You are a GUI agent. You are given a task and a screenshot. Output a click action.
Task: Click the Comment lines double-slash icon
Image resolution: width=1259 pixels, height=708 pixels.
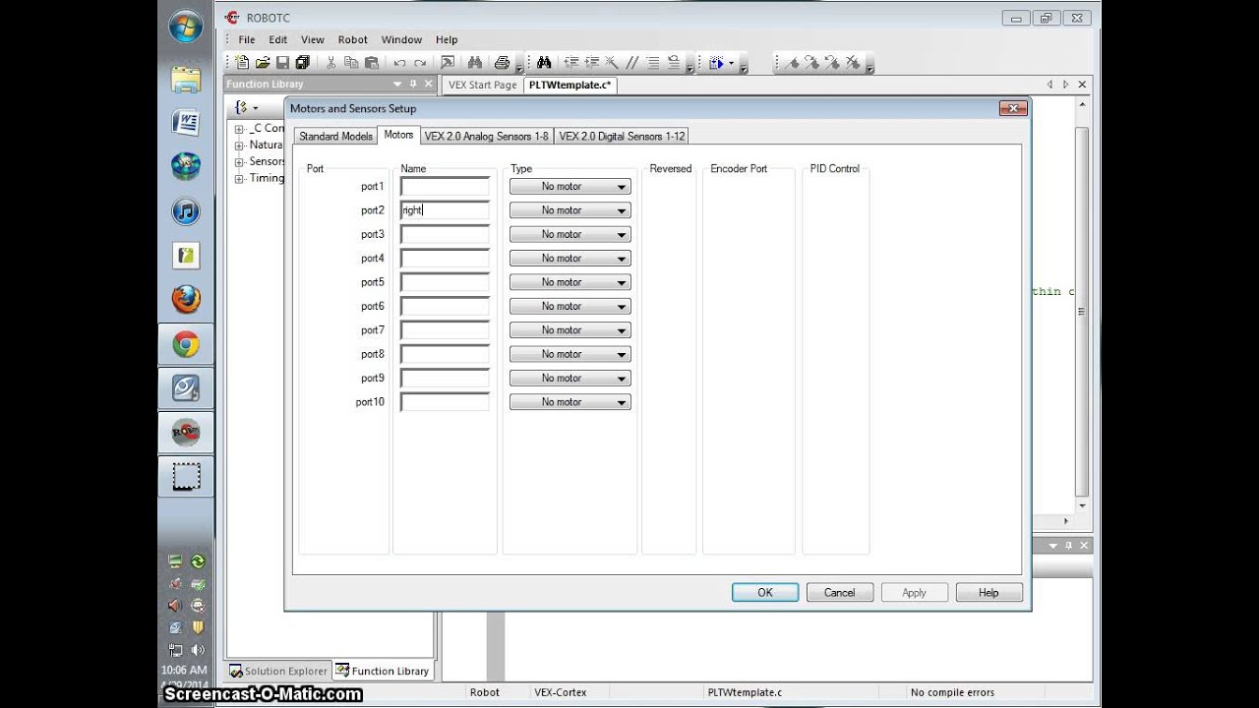pyautogui.click(x=631, y=63)
